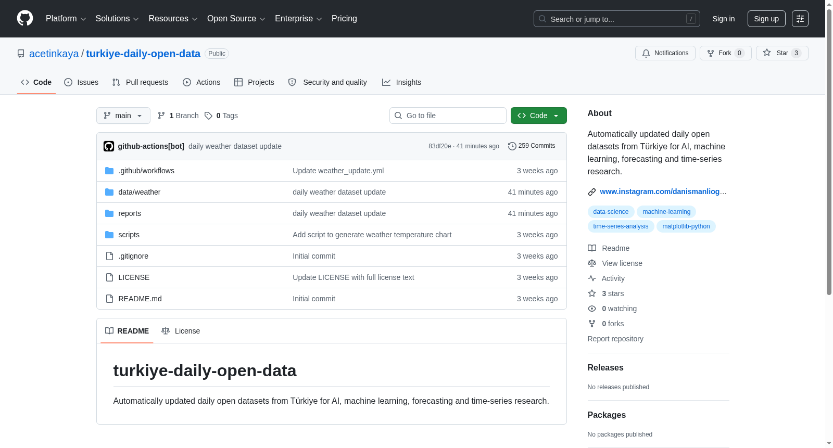Click the .gitignore file icon
Screen dimensions: 833x448
point(109,256)
